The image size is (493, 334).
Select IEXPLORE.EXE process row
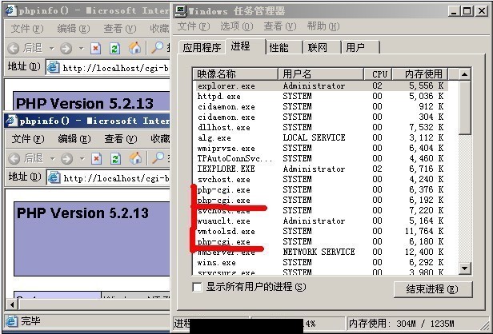[320, 169]
